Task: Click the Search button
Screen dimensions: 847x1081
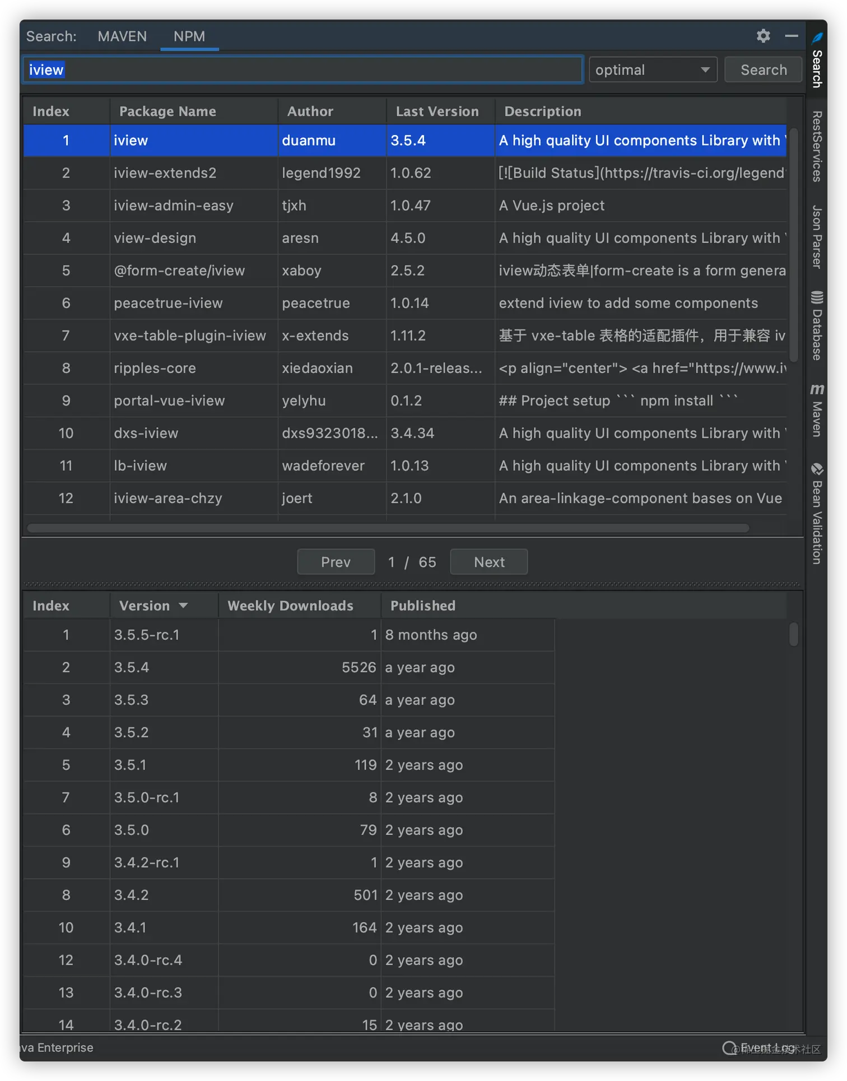Action: (763, 70)
